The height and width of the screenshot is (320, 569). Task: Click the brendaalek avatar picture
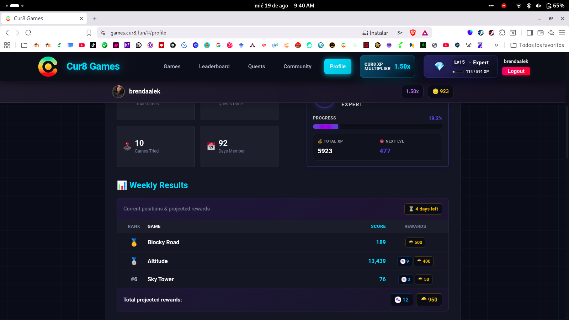point(118,91)
